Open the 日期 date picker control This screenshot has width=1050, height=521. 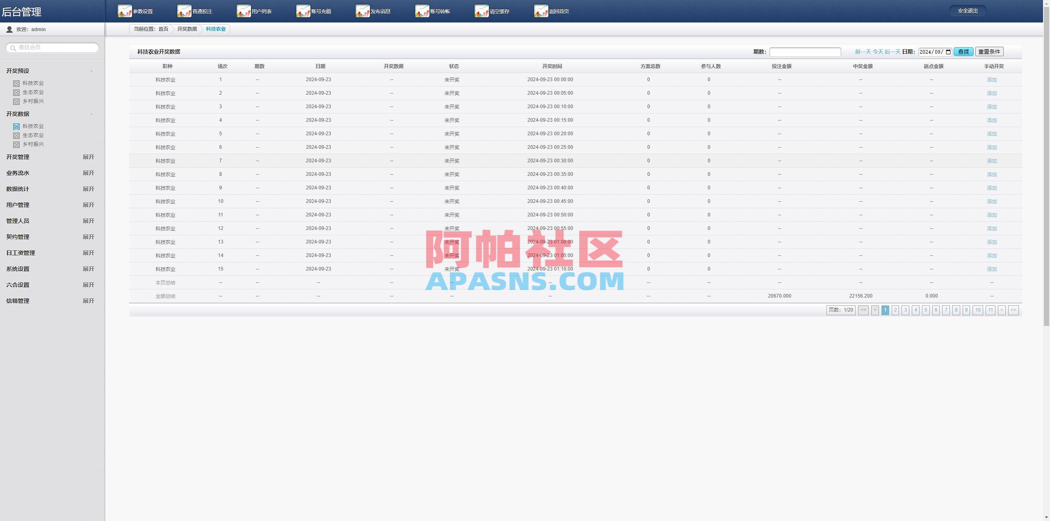tap(948, 52)
